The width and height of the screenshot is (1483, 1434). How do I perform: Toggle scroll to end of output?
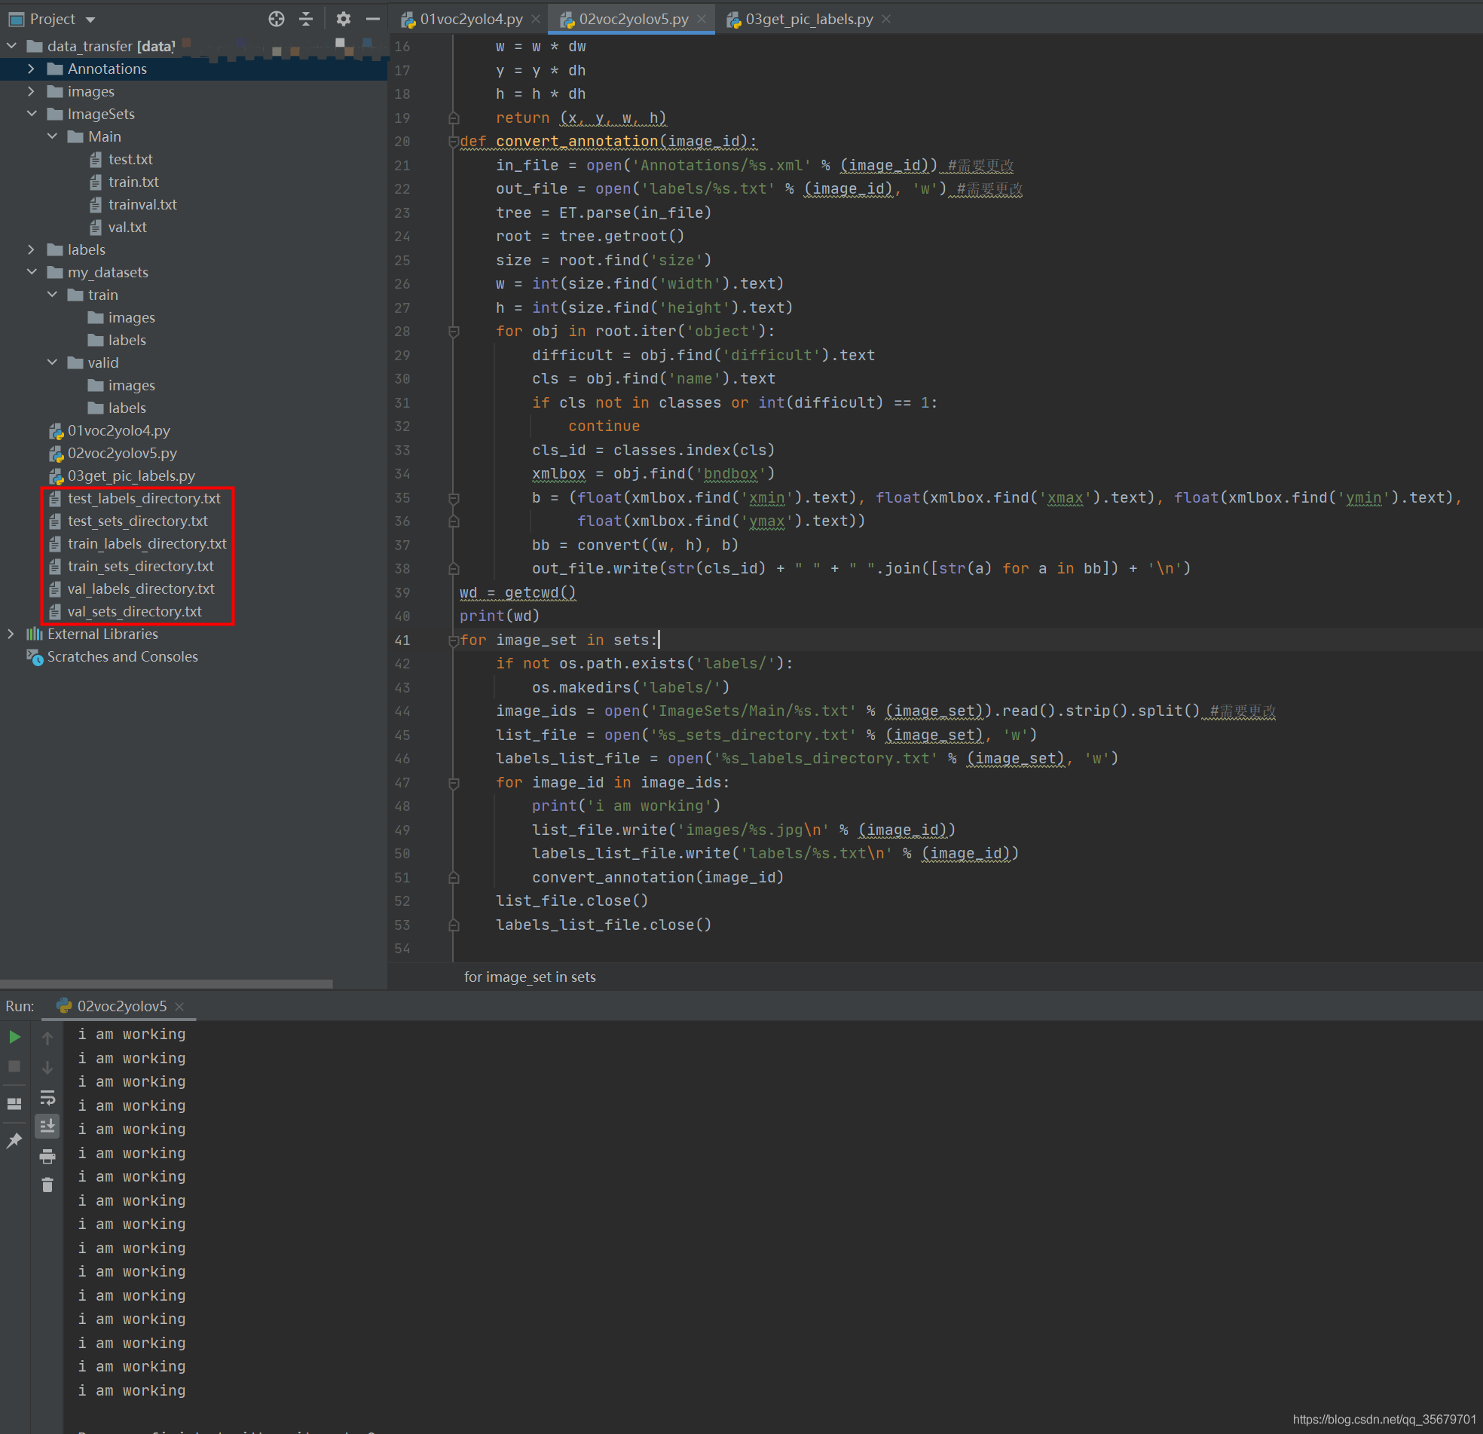[47, 1126]
